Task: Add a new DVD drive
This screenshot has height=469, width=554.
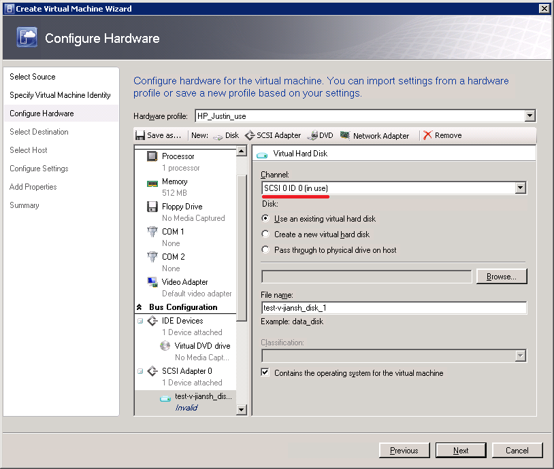Action: click(x=320, y=135)
